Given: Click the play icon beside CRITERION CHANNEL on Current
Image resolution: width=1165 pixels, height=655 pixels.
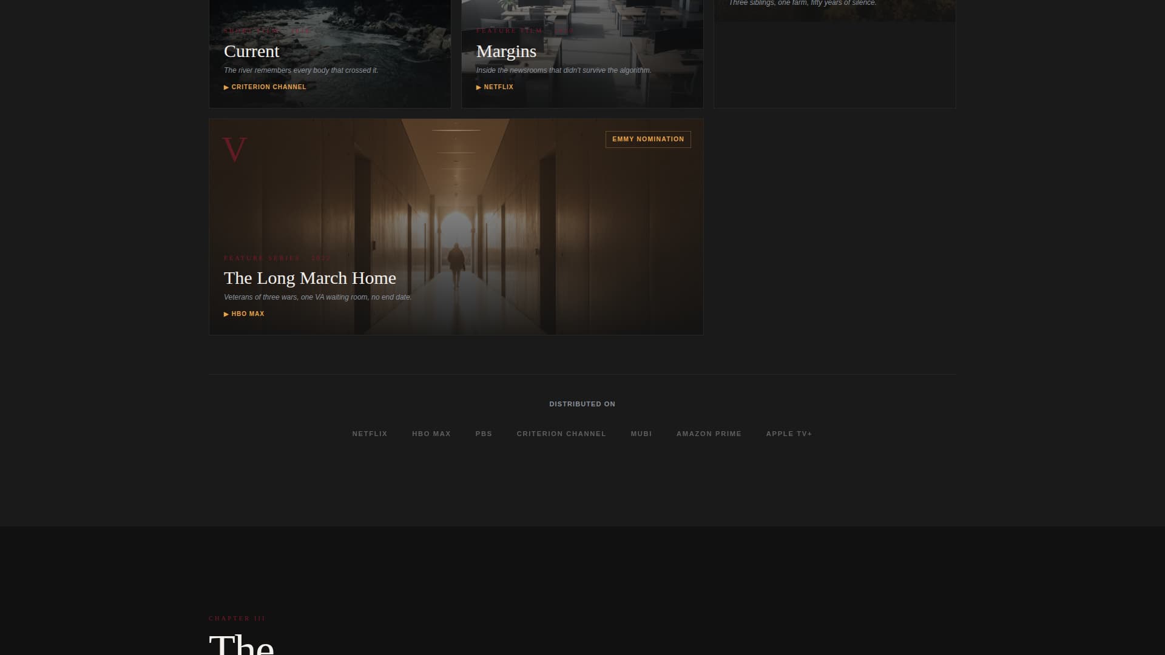Looking at the screenshot, I should (x=227, y=87).
